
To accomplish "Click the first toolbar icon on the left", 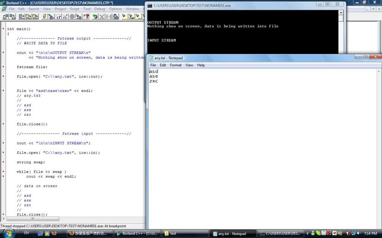I will (5, 16).
